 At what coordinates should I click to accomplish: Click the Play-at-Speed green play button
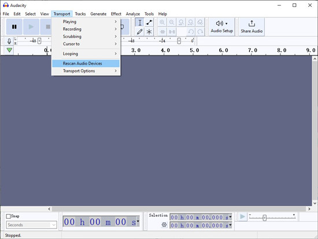coord(242,216)
